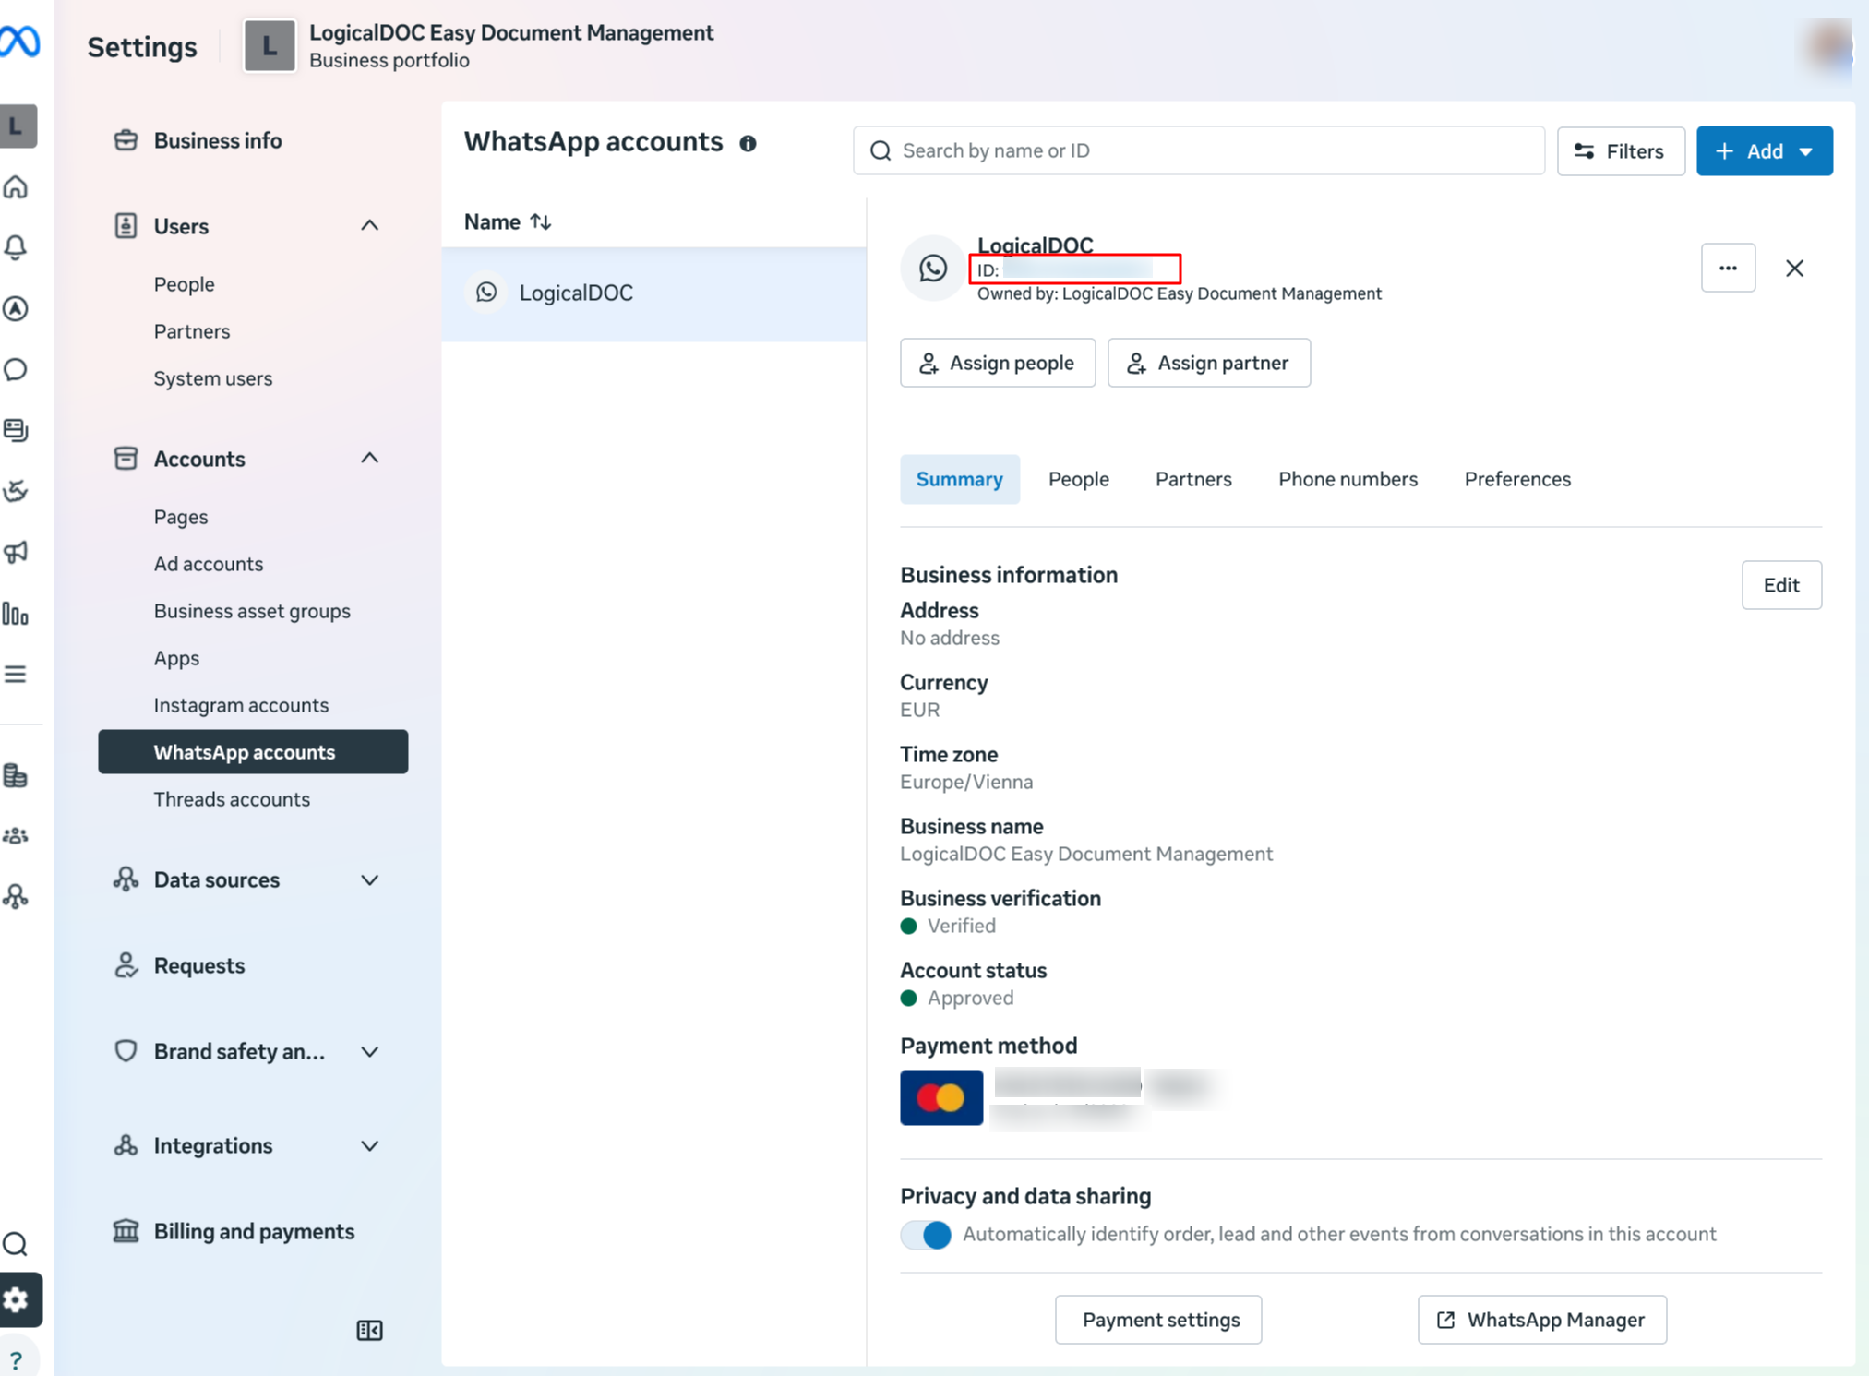Close the LogicalDOC detail panel
The width and height of the screenshot is (1869, 1376).
coord(1794,268)
